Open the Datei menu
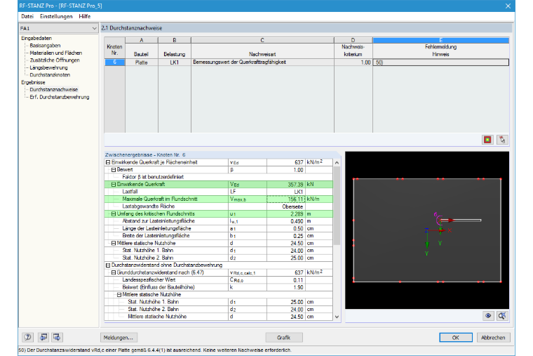 tap(27, 16)
